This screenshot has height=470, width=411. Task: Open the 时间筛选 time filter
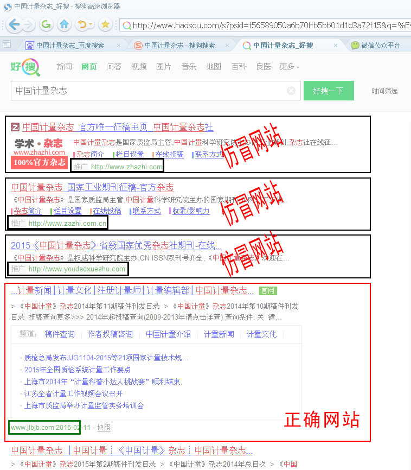point(384,91)
